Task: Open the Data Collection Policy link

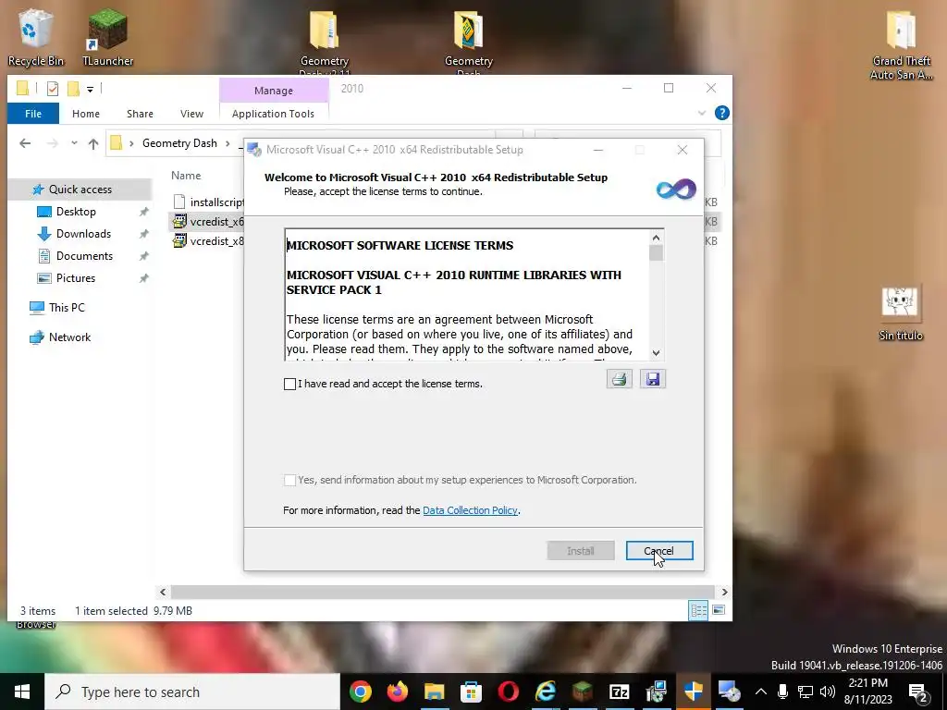Action: 470,510
